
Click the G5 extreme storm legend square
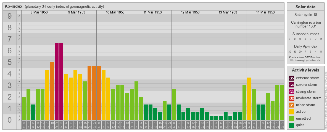pyautogui.click(x=291, y=78)
